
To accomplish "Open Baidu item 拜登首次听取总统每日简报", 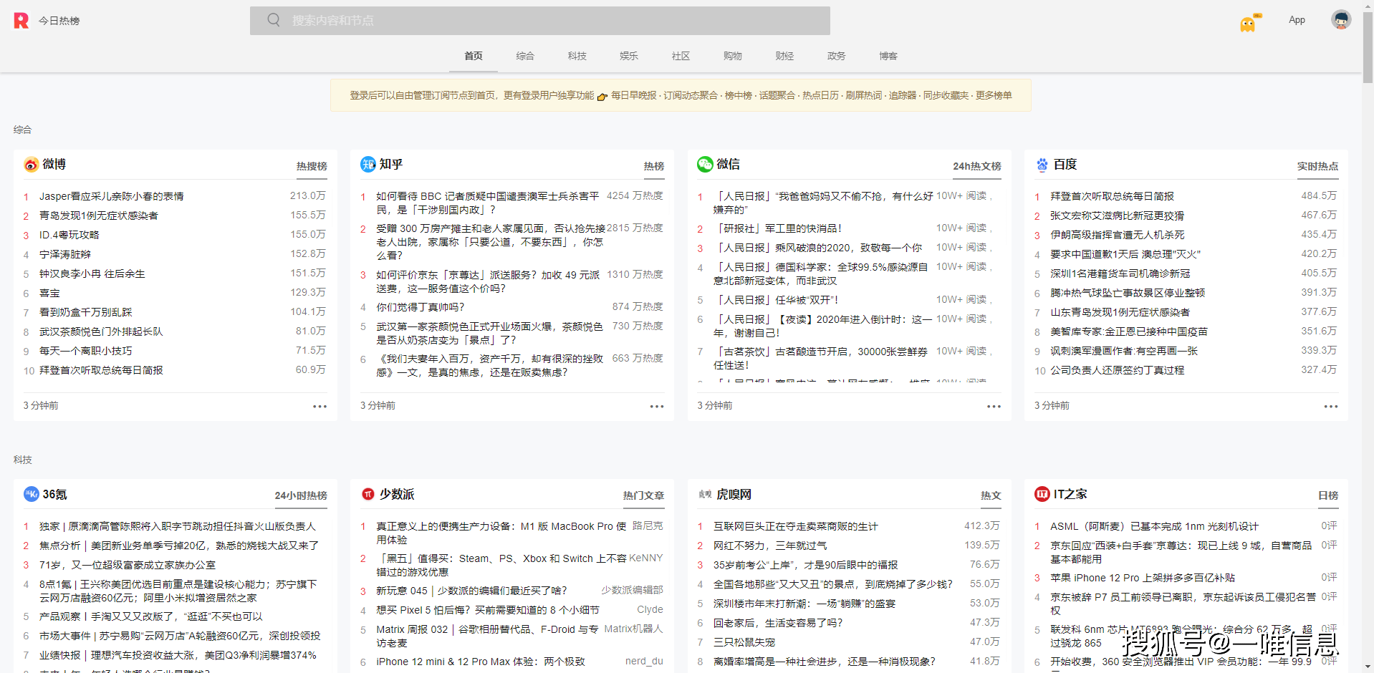I will pos(1112,196).
